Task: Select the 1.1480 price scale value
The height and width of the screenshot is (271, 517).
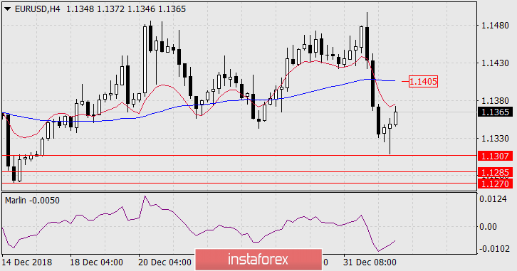Action: pyautogui.click(x=495, y=26)
